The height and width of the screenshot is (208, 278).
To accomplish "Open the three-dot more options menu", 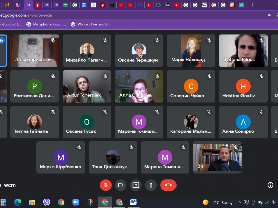I will pyautogui.click(x=151, y=185).
